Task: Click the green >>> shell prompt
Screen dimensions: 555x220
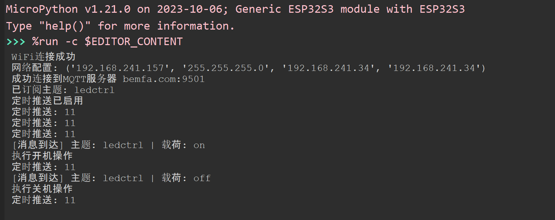Action: pos(16,42)
